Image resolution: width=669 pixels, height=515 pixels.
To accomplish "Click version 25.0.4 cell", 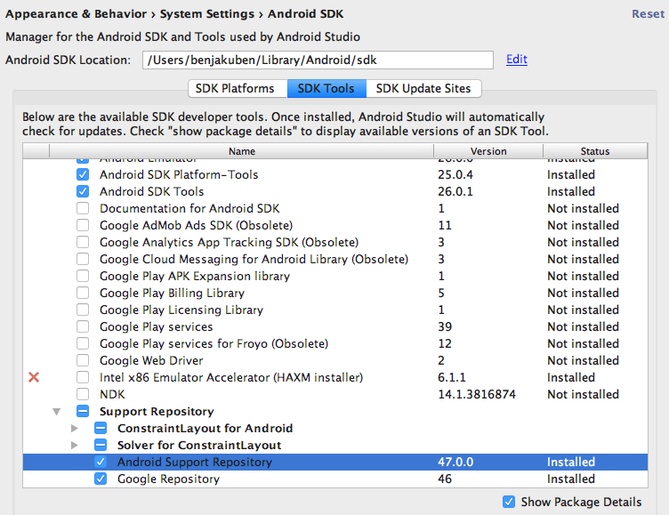I will [x=455, y=174].
